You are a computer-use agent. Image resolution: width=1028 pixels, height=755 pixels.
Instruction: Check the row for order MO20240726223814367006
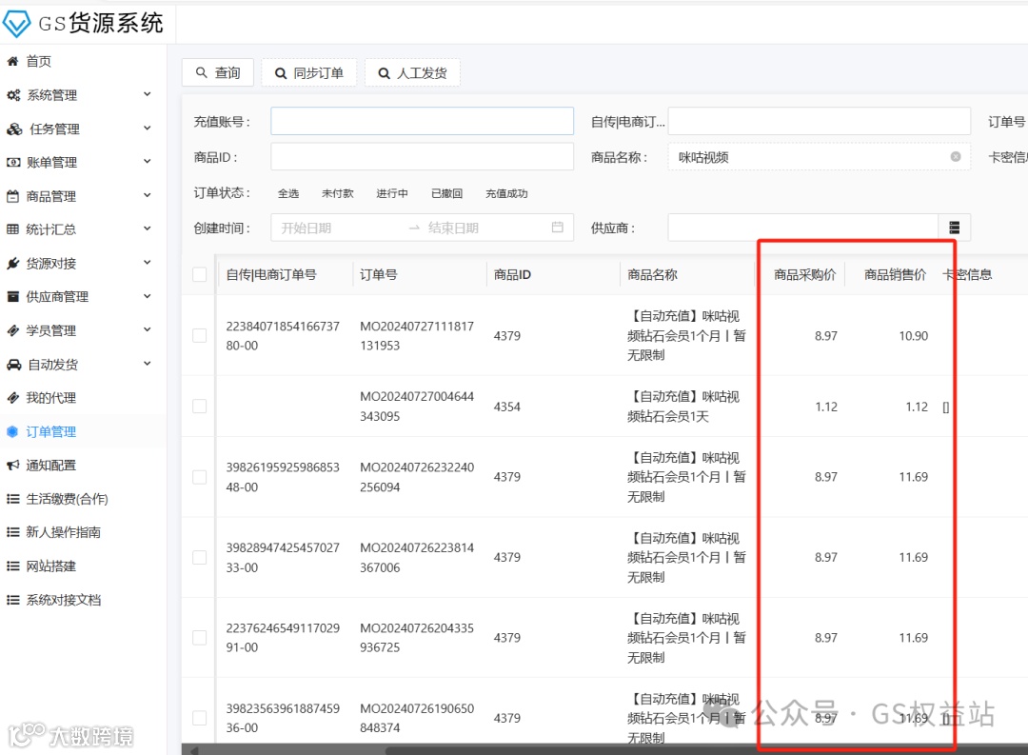point(199,557)
